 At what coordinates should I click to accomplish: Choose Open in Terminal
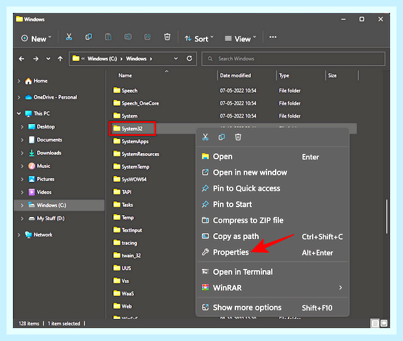click(272, 272)
